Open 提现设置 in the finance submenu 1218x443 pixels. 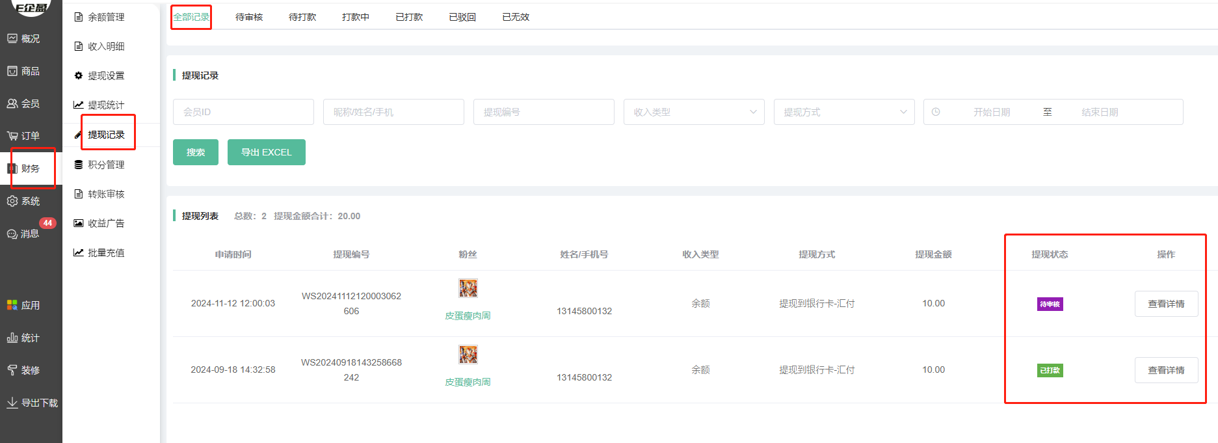click(106, 75)
